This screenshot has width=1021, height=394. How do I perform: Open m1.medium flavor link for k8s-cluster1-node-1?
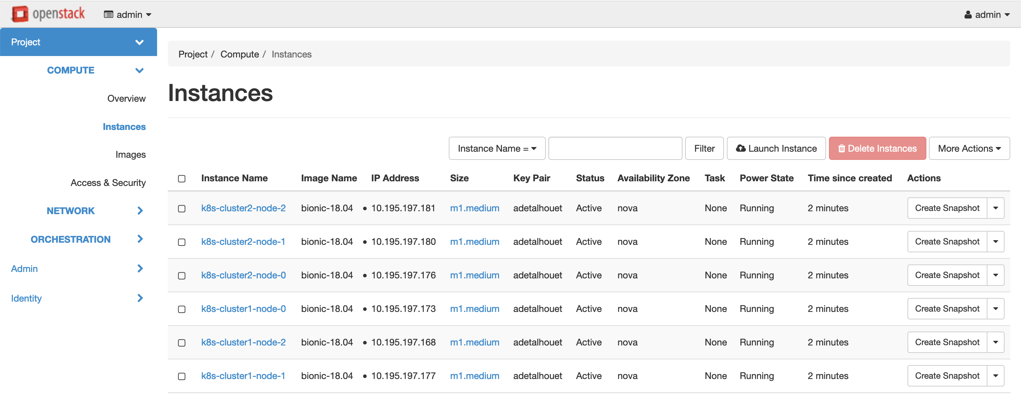474,376
